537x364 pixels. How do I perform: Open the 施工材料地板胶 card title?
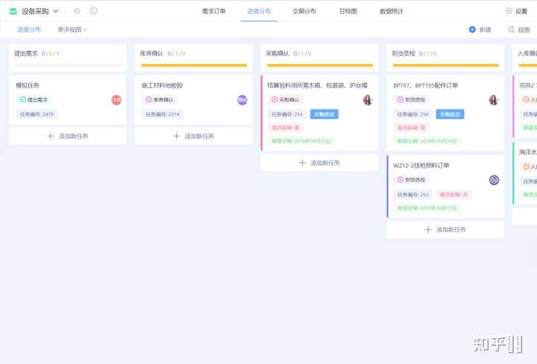163,86
